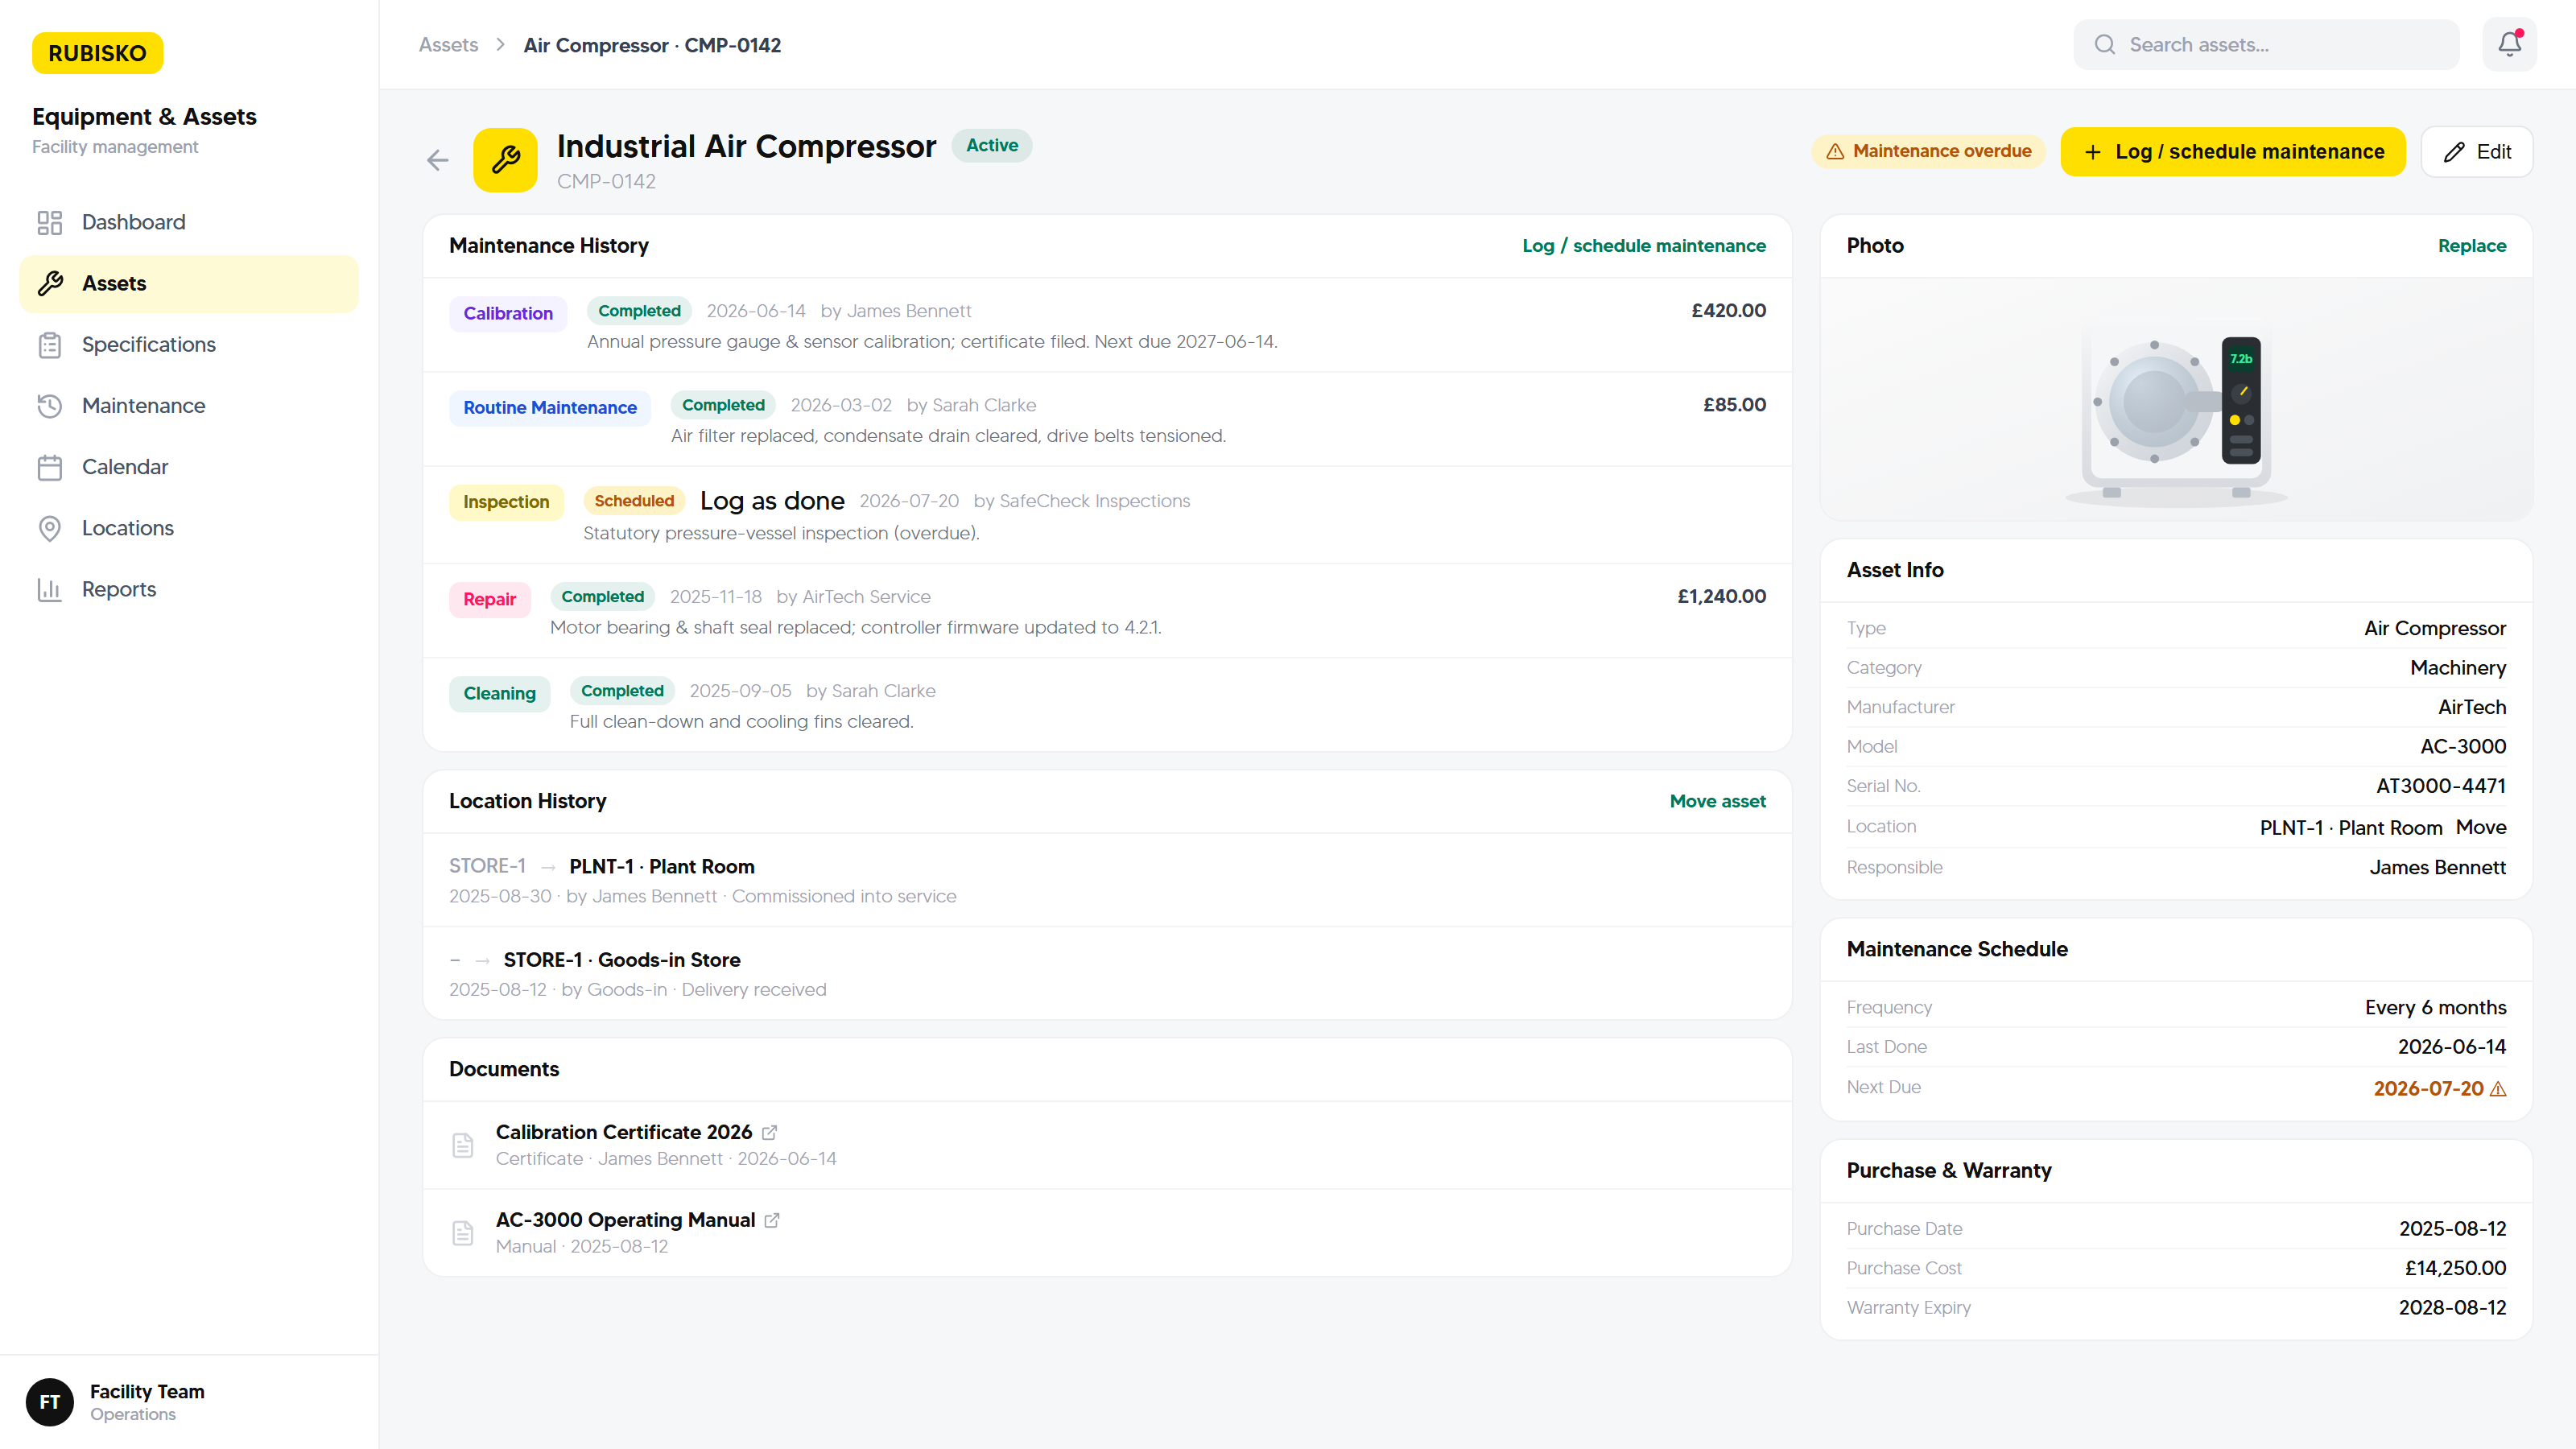Click document icon beside Calibration Certificate 2026
Screen dimensions: 2576x1449
(462, 1145)
